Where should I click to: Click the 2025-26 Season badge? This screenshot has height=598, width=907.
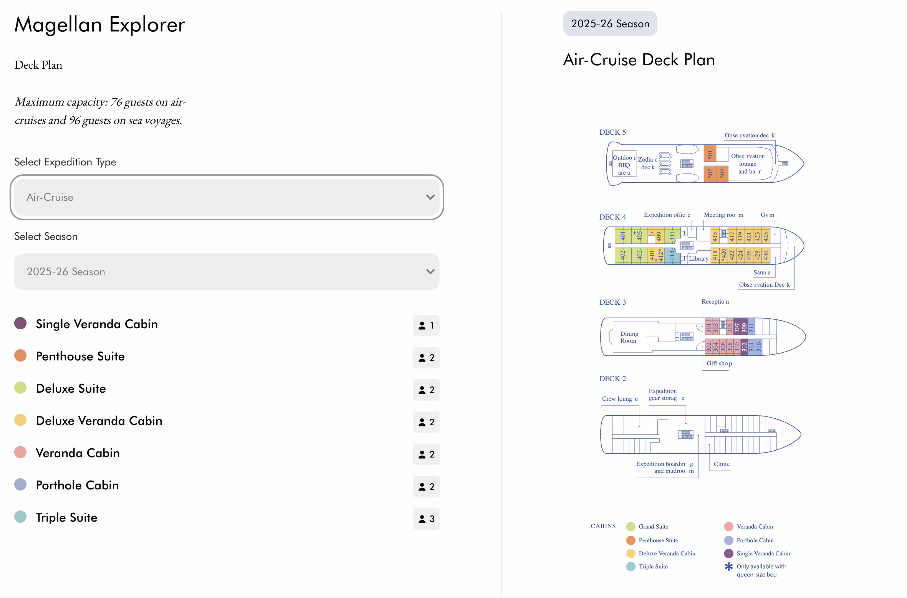pyautogui.click(x=610, y=24)
